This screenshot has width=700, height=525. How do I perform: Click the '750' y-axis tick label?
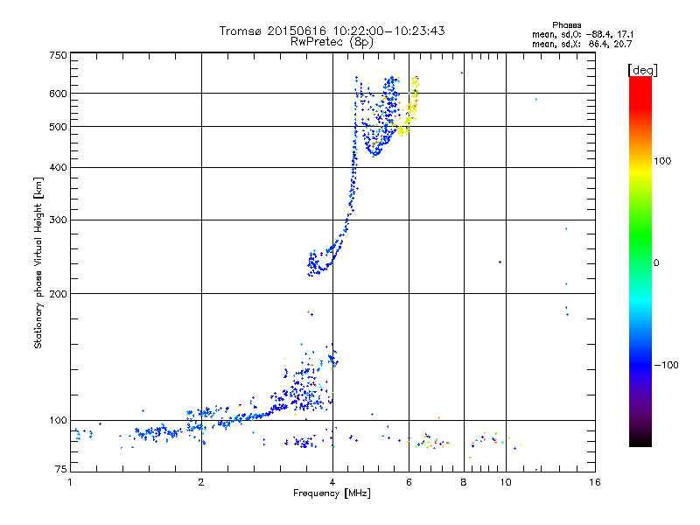pos(58,55)
